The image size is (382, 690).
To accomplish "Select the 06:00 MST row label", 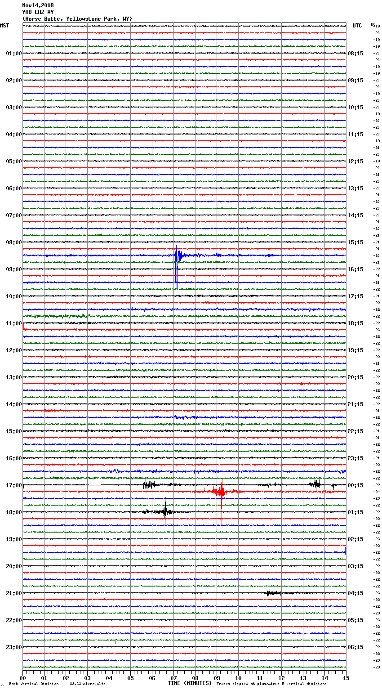I will tap(13, 188).
